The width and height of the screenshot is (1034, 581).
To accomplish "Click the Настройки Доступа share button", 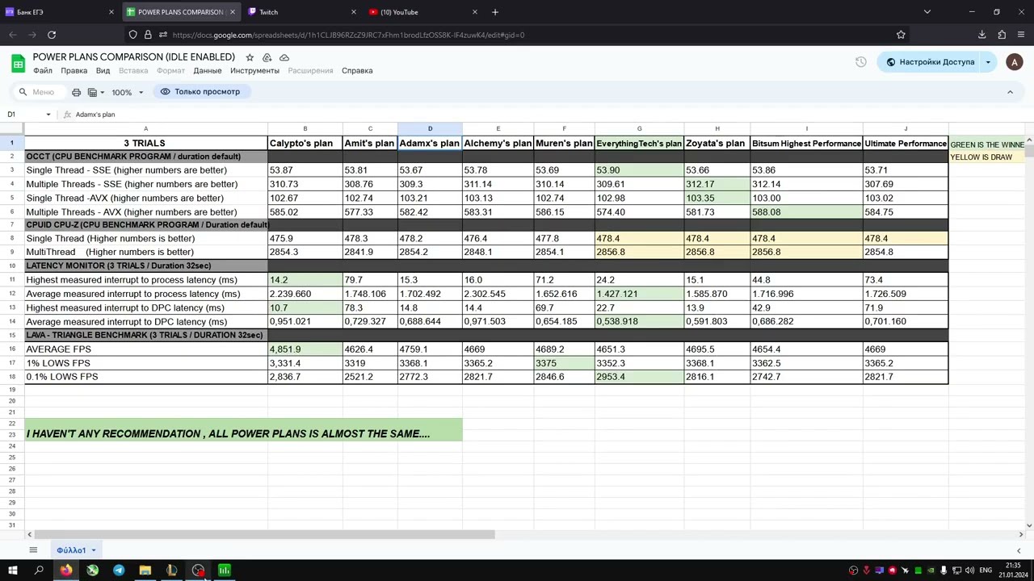I will tap(930, 62).
